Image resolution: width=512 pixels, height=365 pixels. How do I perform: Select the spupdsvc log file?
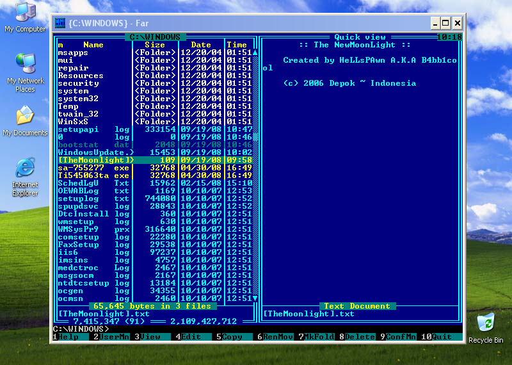click(x=155, y=206)
